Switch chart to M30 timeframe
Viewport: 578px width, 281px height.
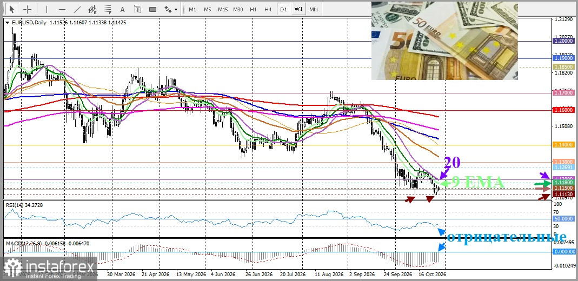click(x=238, y=9)
